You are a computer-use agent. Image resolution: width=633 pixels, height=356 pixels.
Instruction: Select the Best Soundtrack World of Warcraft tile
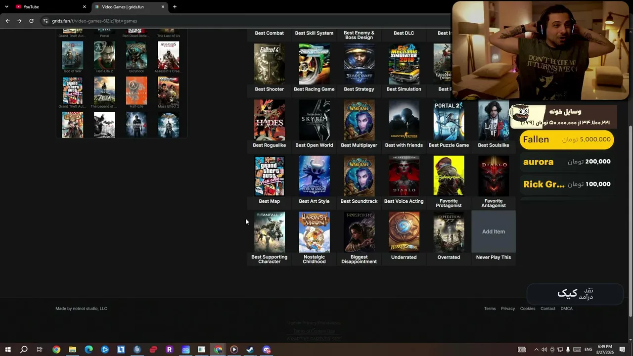click(359, 176)
